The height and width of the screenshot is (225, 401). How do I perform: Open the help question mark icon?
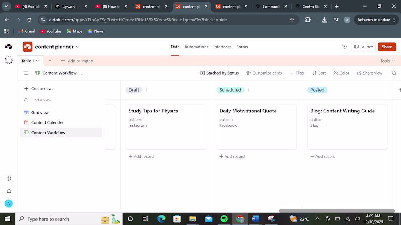[9, 178]
